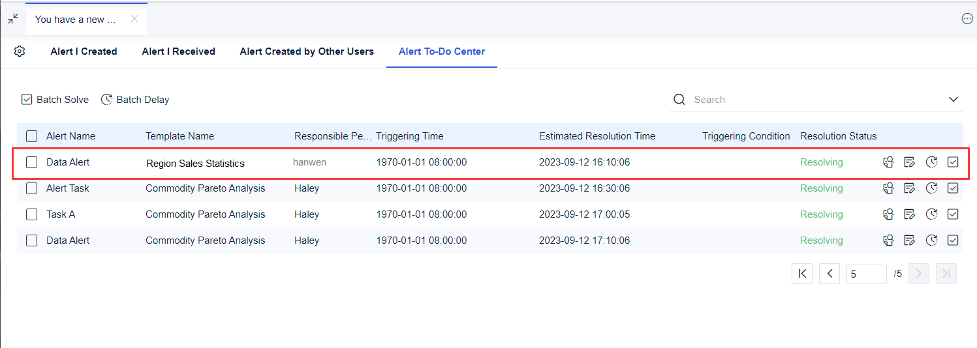The image size is (977, 348).
Task: Click the last page button
Action: tap(946, 274)
